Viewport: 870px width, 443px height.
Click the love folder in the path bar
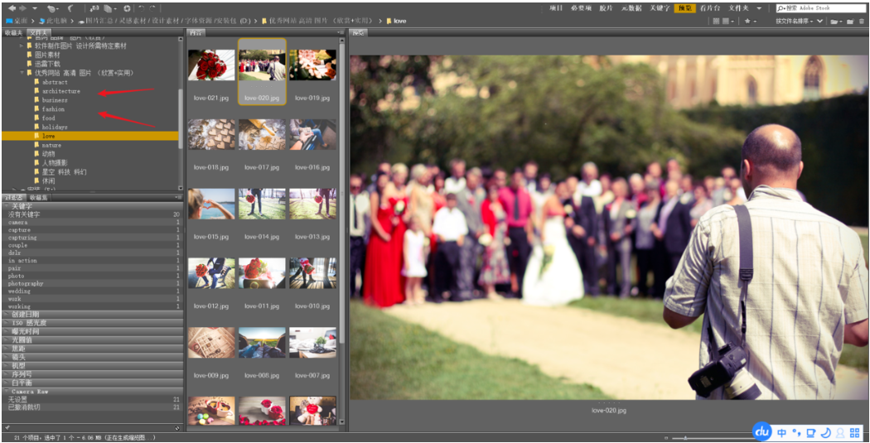pos(399,21)
